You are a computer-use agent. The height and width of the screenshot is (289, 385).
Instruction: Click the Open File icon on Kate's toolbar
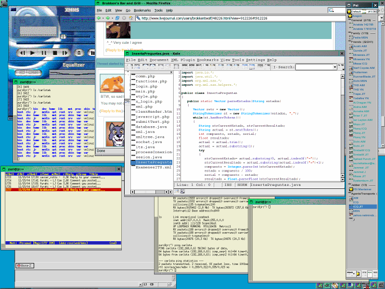(137, 67)
